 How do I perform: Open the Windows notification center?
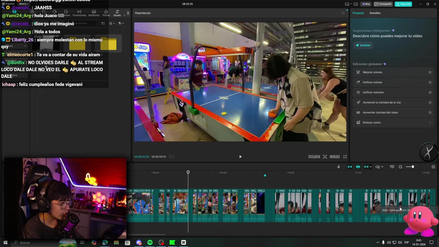coord(431,243)
